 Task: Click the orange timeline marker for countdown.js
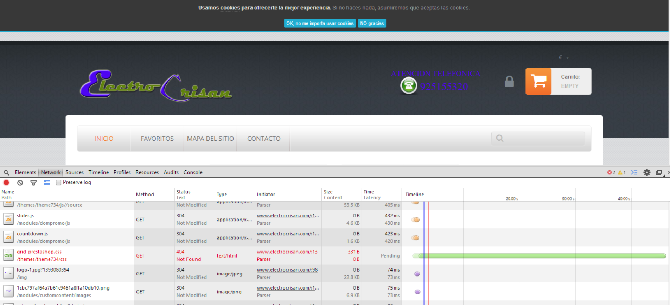point(416,237)
